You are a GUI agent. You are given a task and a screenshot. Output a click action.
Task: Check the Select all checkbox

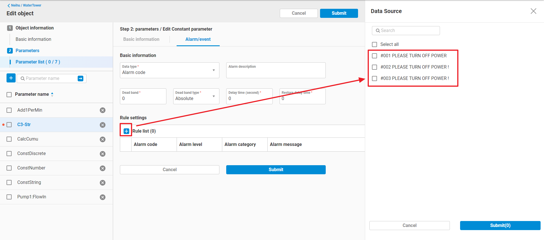[x=374, y=44]
